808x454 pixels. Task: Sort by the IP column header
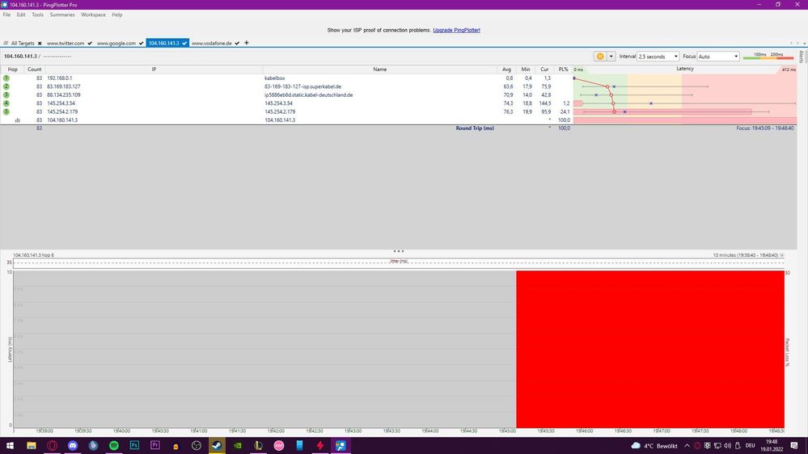point(154,69)
